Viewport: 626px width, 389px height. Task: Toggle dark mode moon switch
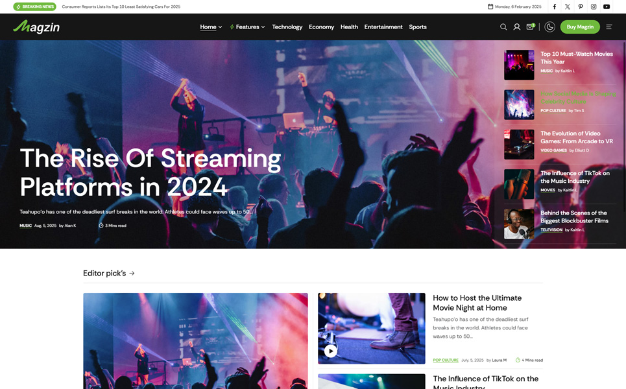tap(549, 27)
